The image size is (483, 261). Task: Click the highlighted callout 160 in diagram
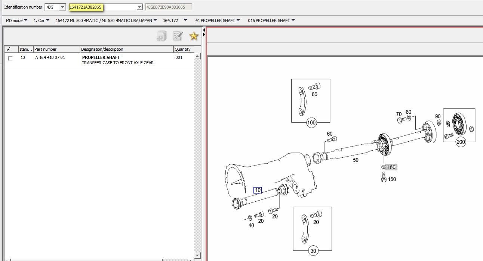click(390, 167)
